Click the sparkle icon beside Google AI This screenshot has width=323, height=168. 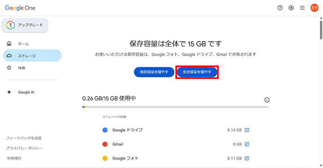(9, 92)
